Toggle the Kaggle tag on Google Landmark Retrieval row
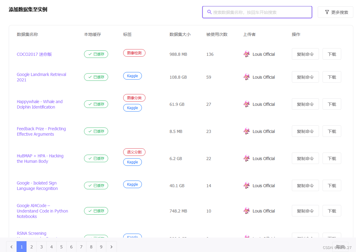Image resolution: width=356 pixels, height=252 pixels. [133, 76]
